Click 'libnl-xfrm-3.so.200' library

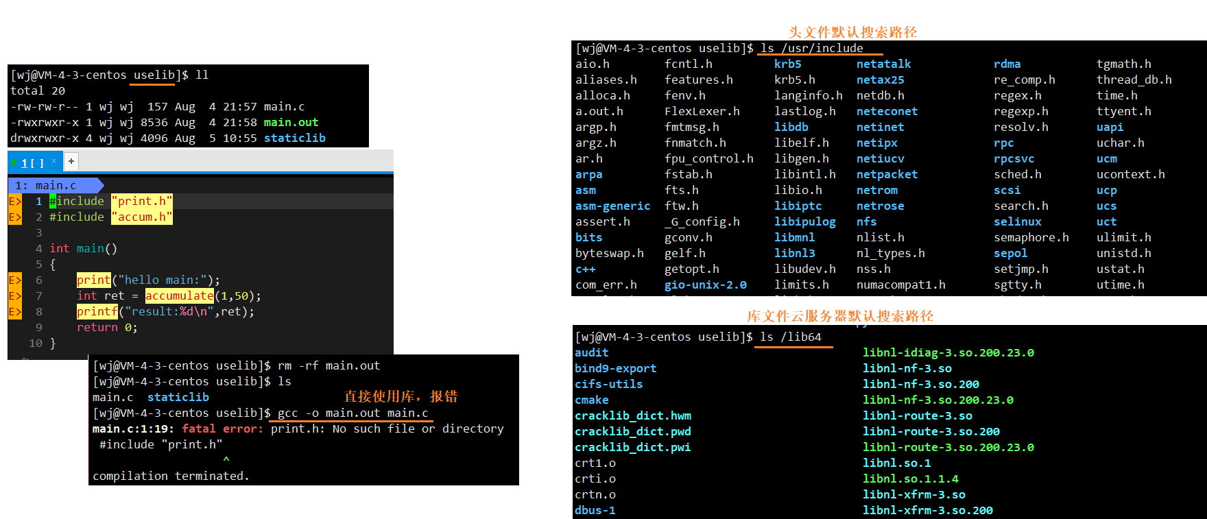[x=928, y=510]
